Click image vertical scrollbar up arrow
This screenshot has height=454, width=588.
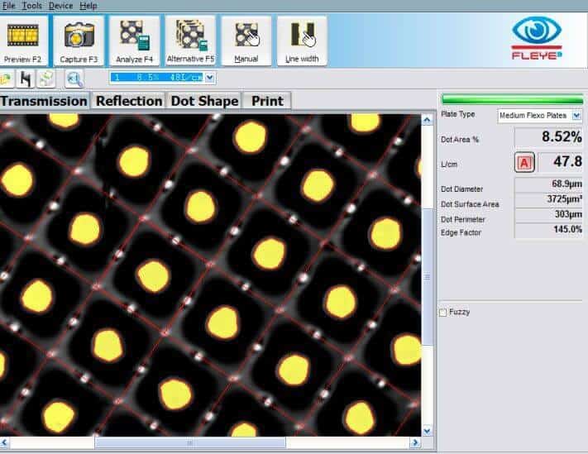coord(427,120)
